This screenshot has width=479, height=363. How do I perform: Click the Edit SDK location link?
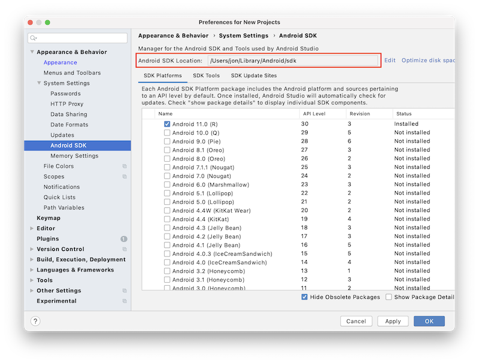click(390, 60)
